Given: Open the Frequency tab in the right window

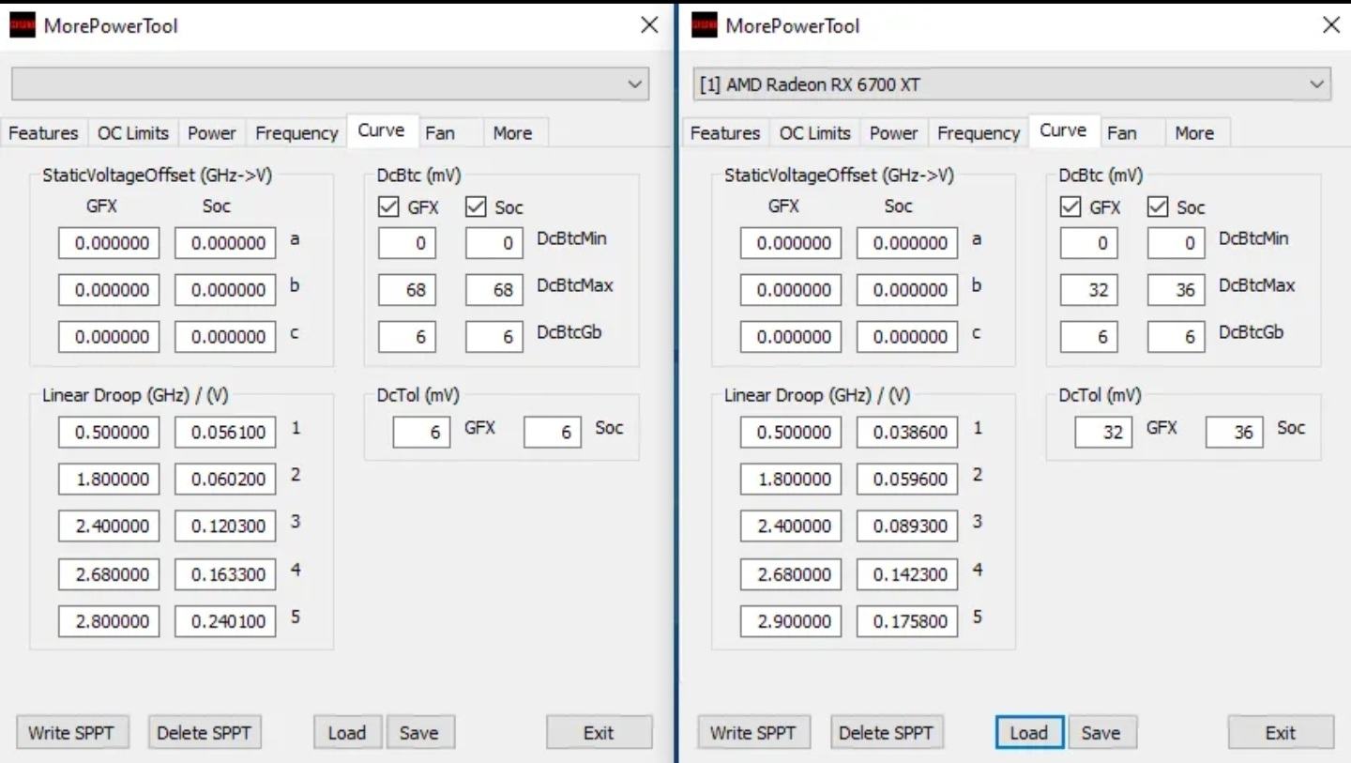Looking at the screenshot, I should click(x=979, y=133).
